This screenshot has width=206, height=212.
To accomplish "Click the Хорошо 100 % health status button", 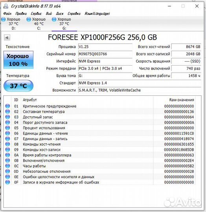I will pyautogui.click(x=18, y=60).
